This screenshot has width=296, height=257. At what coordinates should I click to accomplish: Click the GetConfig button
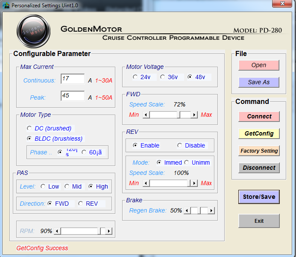(x=259, y=133)
